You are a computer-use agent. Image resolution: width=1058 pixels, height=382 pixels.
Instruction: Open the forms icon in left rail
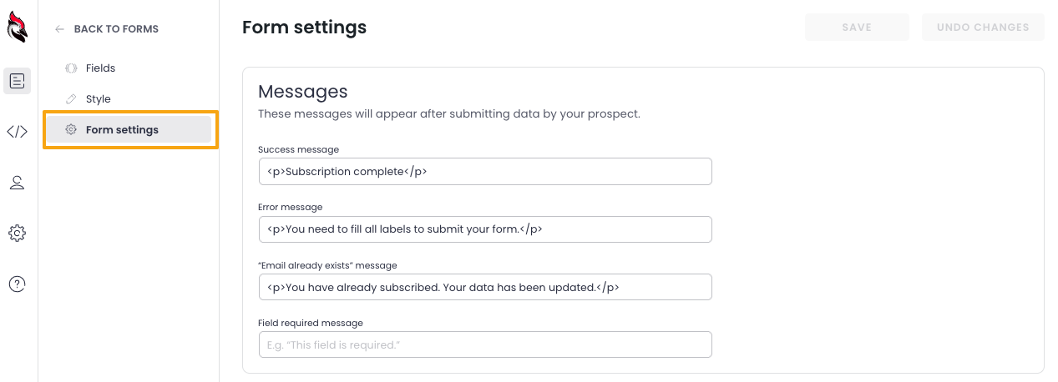tap(18, 81)
